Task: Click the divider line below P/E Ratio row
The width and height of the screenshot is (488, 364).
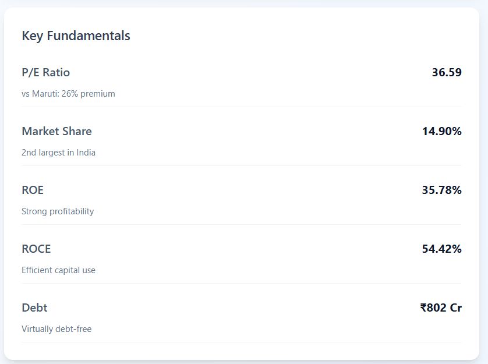Action: pos(241,107)
